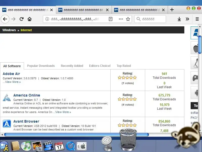Open the iTunes dock icon
The width and height of the screenshot is (202, 152).
click(x=26, y=146)
